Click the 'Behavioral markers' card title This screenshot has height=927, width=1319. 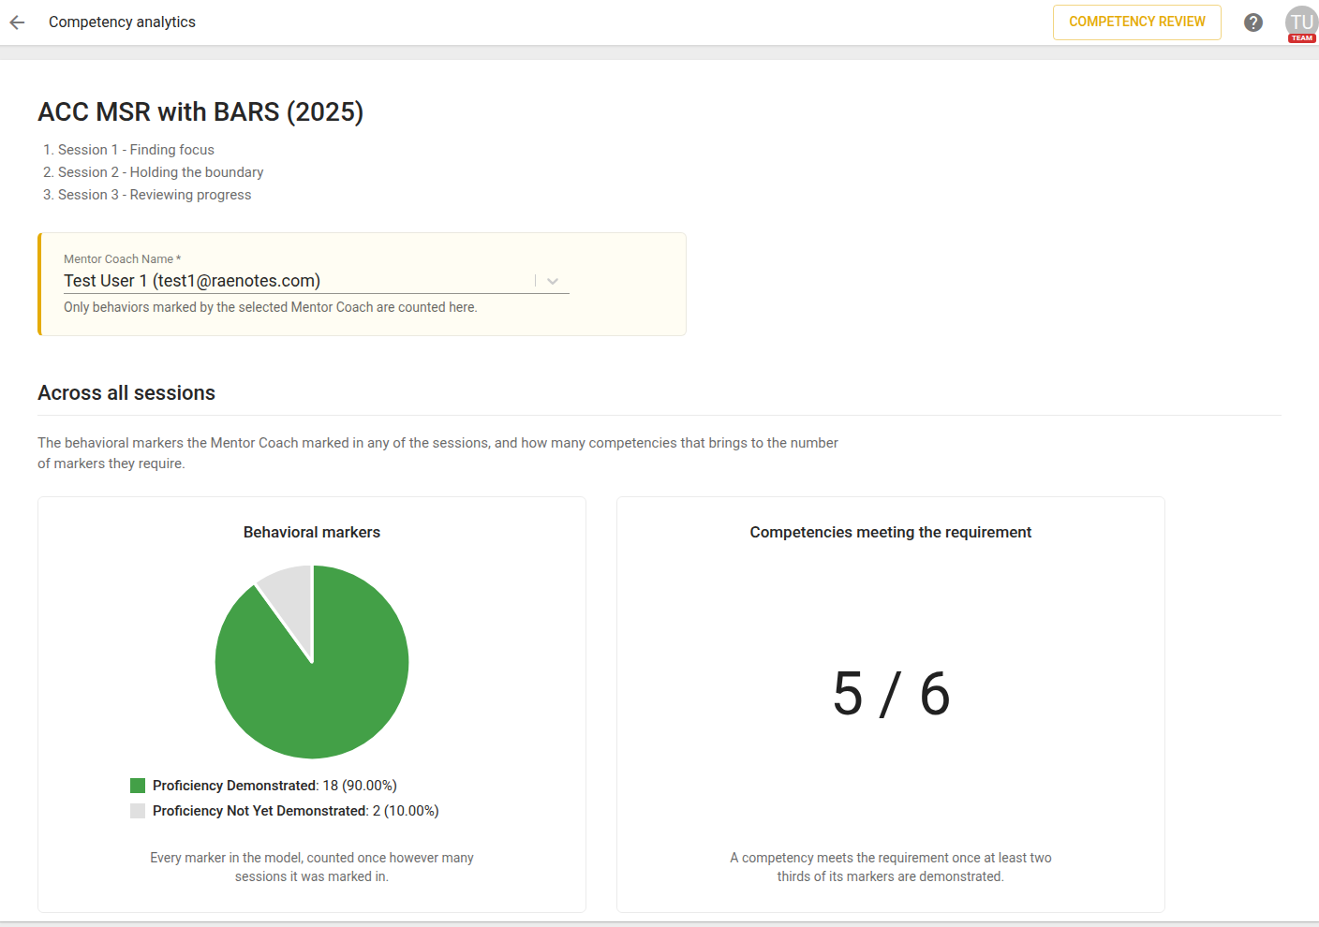pyautogui.click(x=312, y=532)
